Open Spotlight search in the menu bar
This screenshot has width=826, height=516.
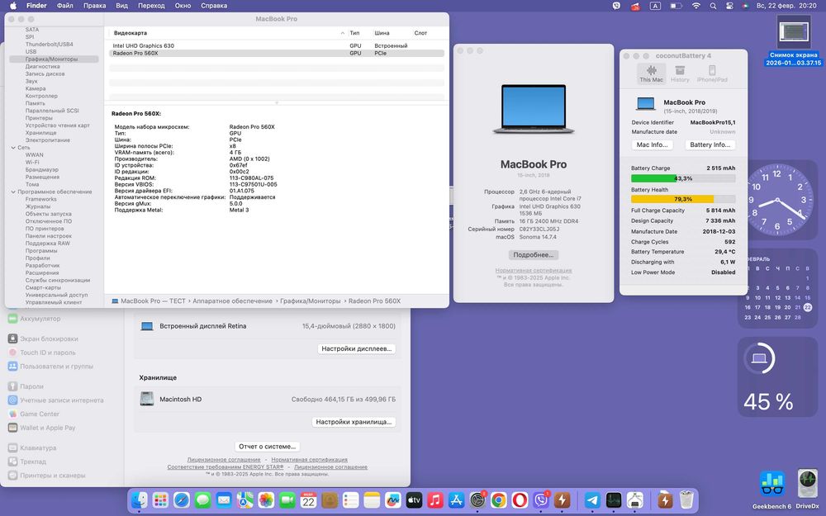point(713,6)
